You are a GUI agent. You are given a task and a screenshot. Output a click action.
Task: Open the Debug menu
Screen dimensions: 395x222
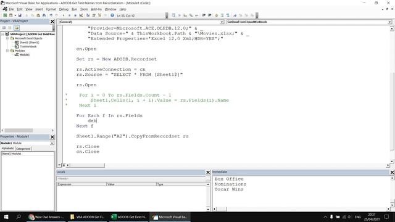[64, 9]
